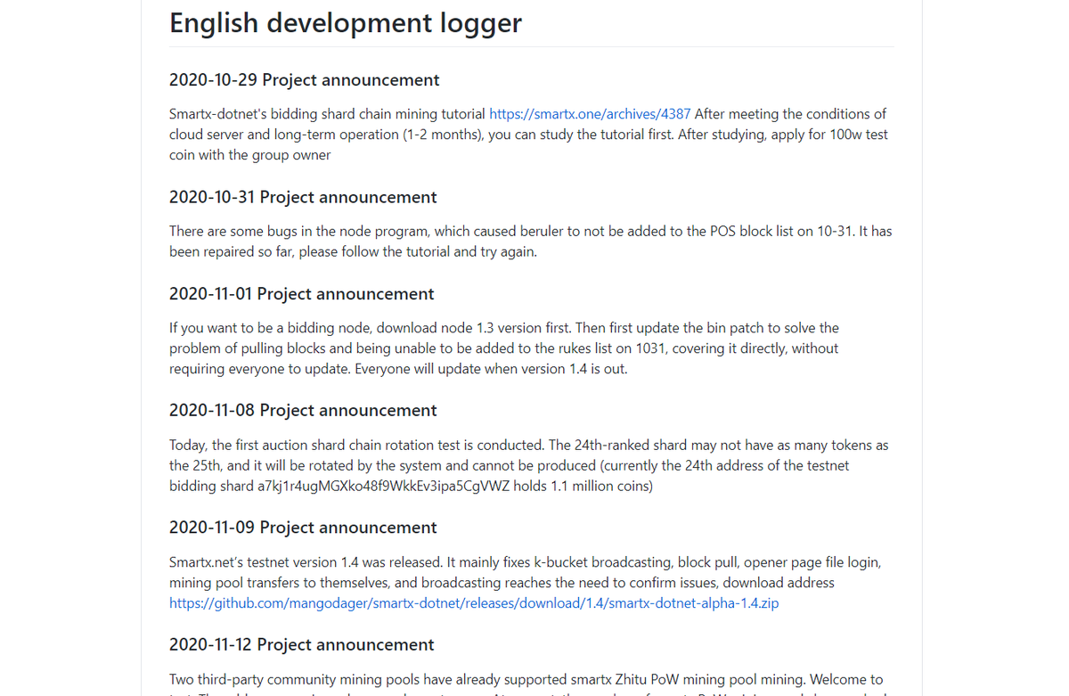This screenshot has height=696, width=1069.
Task: Click the '2020-11-12 Project announcement' heading
Action: coord(302,644)
